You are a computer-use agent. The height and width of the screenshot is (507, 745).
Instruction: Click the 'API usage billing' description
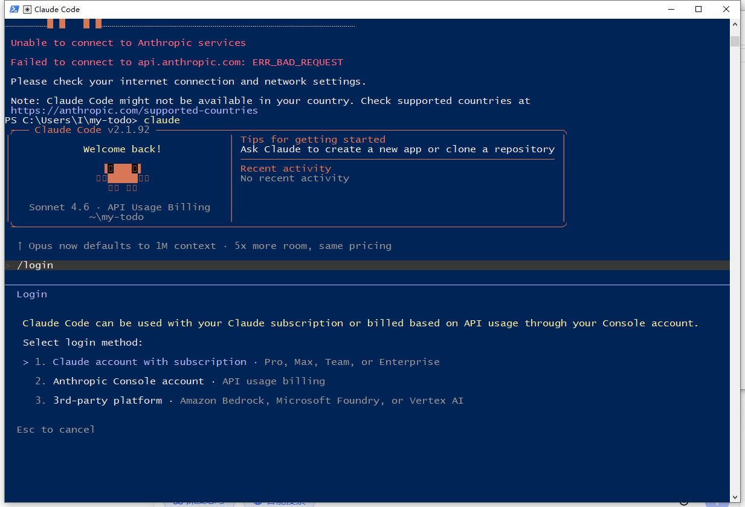[274, 381]
